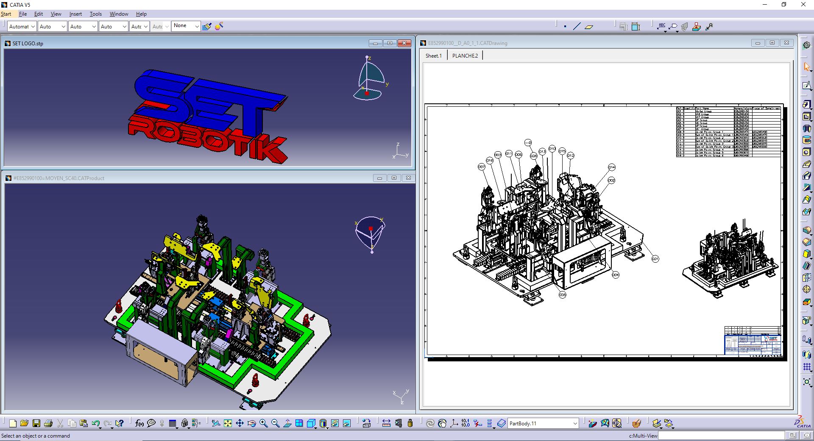Click the Text with Leader ABC icon

pos(661,26)
